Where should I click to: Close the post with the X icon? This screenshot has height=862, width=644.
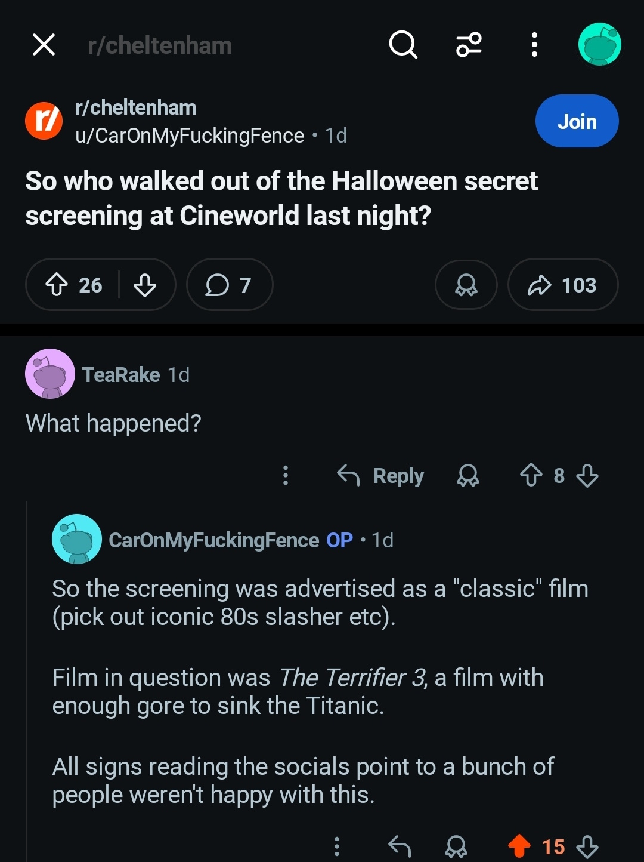point(44,45)
